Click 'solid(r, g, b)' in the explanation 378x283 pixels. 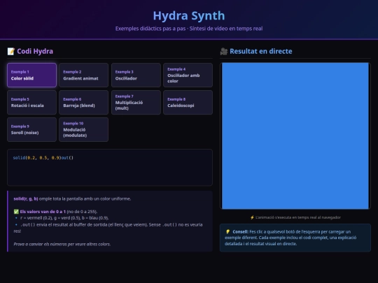pyautogui.click(x=26, y=198)
